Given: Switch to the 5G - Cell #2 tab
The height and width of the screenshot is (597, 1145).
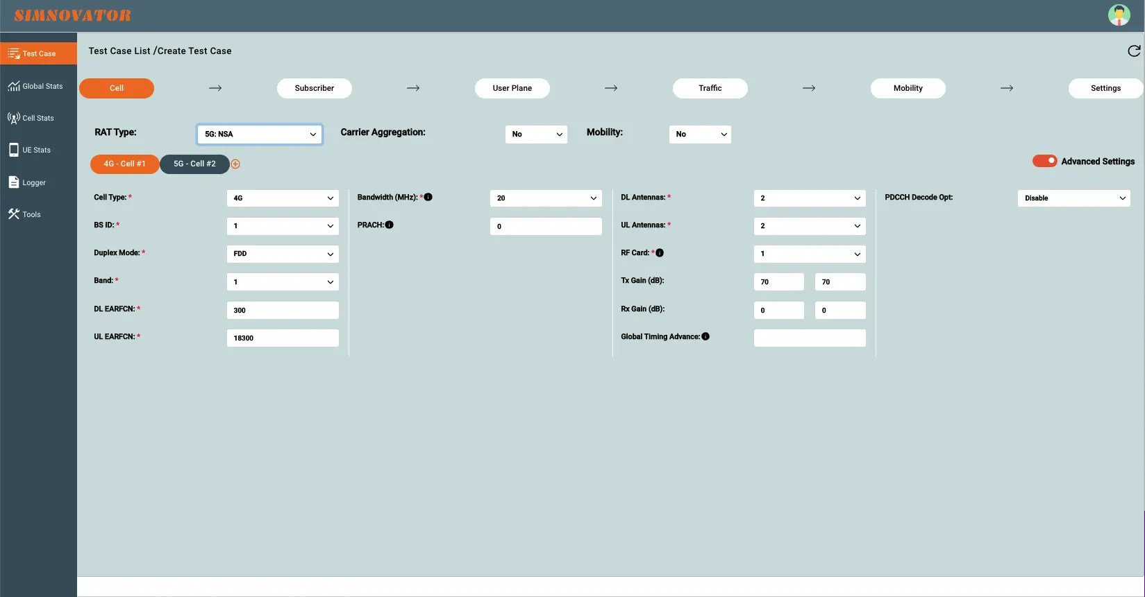Looking at the screenshot, I should click(194, 164).
